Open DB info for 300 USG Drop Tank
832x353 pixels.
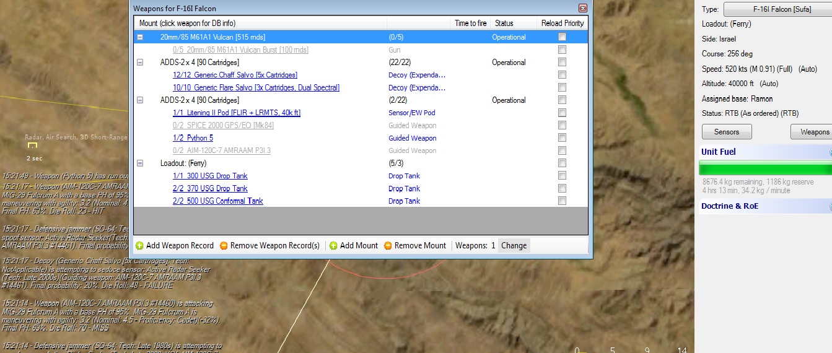[x=210, y=176]
